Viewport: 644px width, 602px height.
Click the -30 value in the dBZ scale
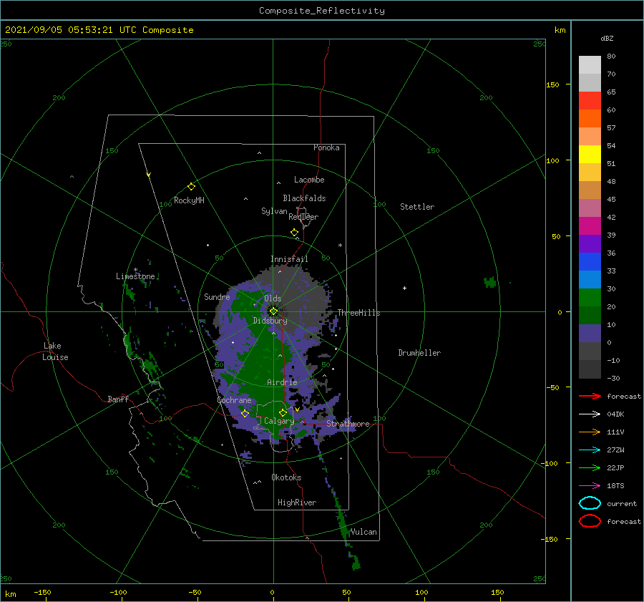[x=613, y=378]
